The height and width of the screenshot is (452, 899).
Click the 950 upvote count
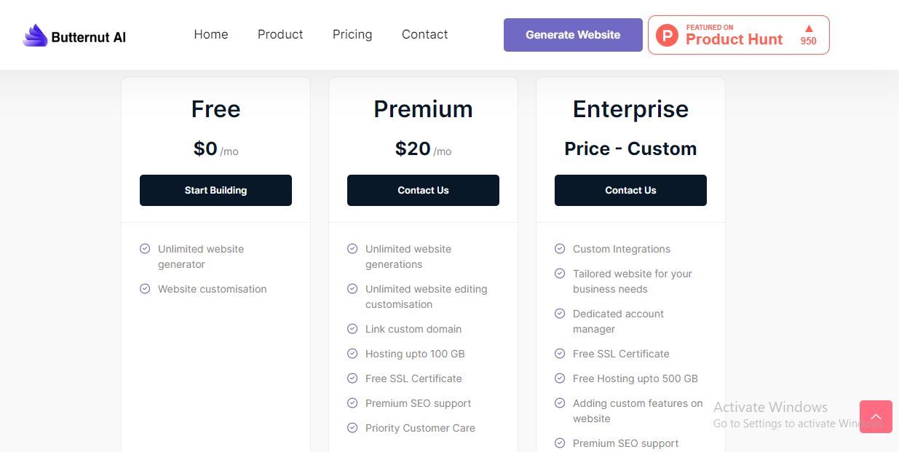(808, 41)
